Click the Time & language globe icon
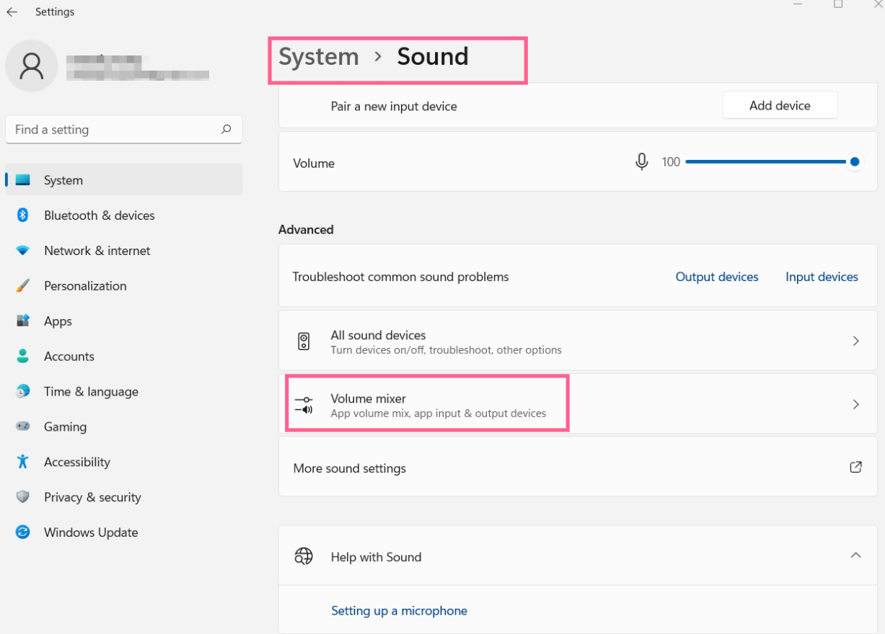The width and height of the screenshot is (885, 634). coord(23,391)
